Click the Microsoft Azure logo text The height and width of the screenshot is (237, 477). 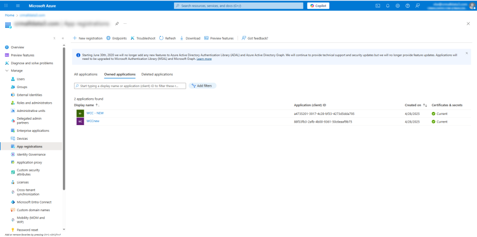click(x=42, y=6)
